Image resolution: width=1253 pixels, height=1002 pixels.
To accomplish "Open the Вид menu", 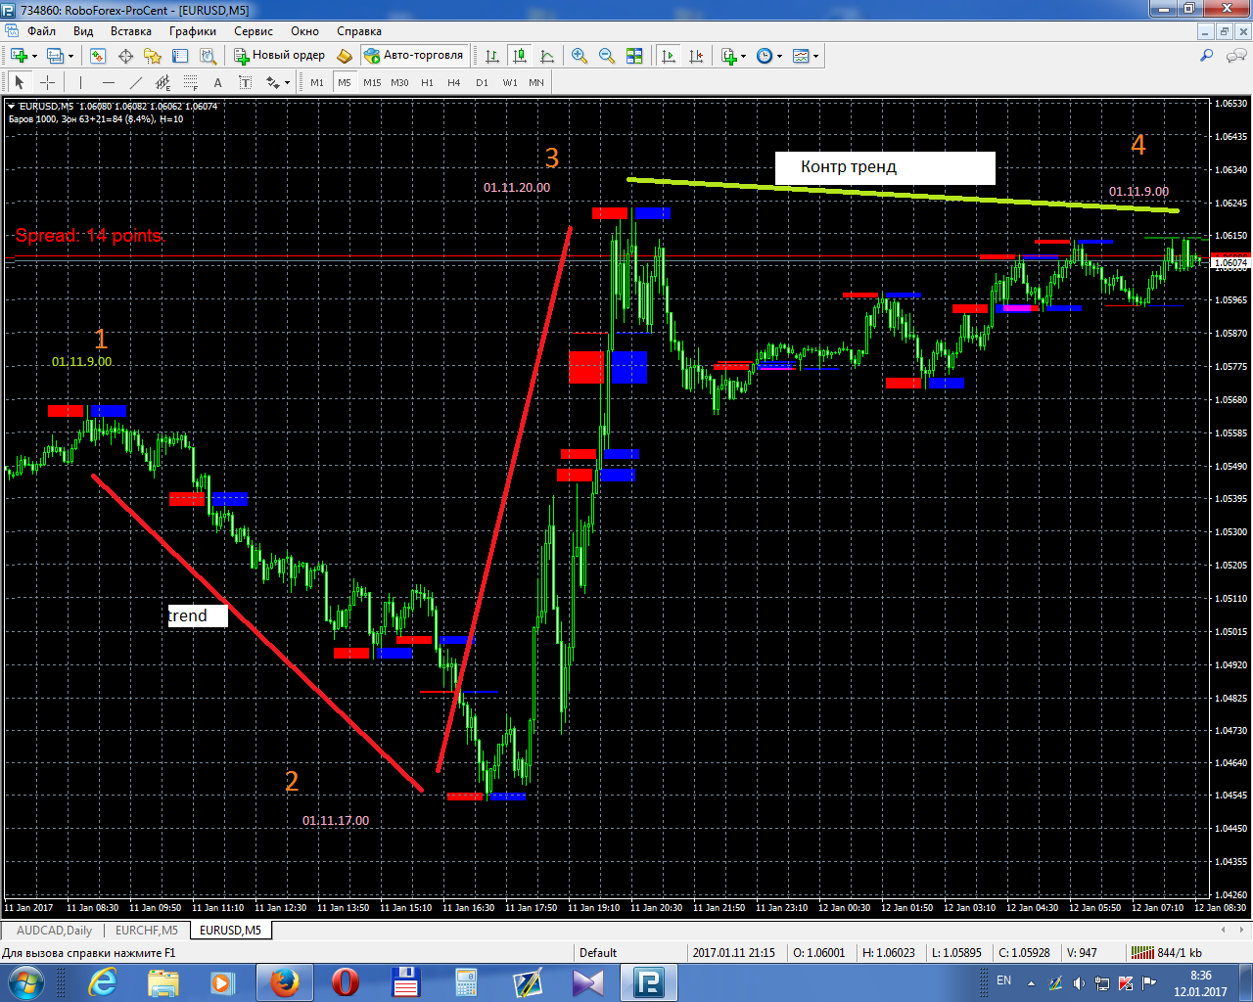I will (83, 31).
